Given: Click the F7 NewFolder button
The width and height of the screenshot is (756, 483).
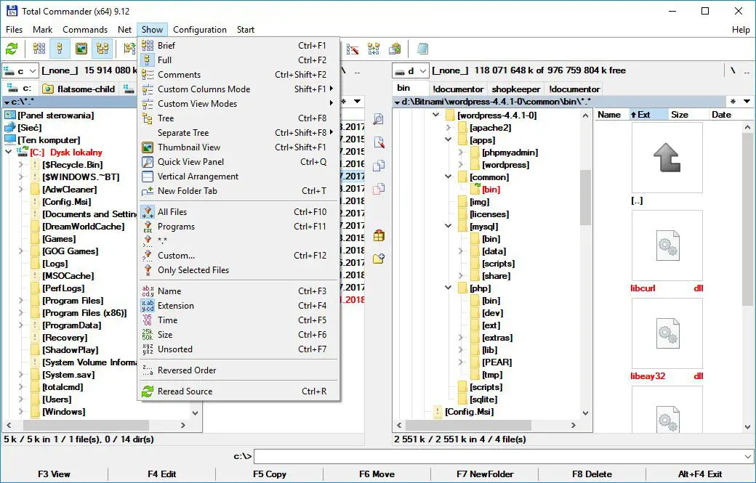Looking at the screenshot, I should 485,474.
